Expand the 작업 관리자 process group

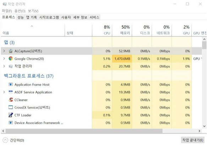point(4,66)
